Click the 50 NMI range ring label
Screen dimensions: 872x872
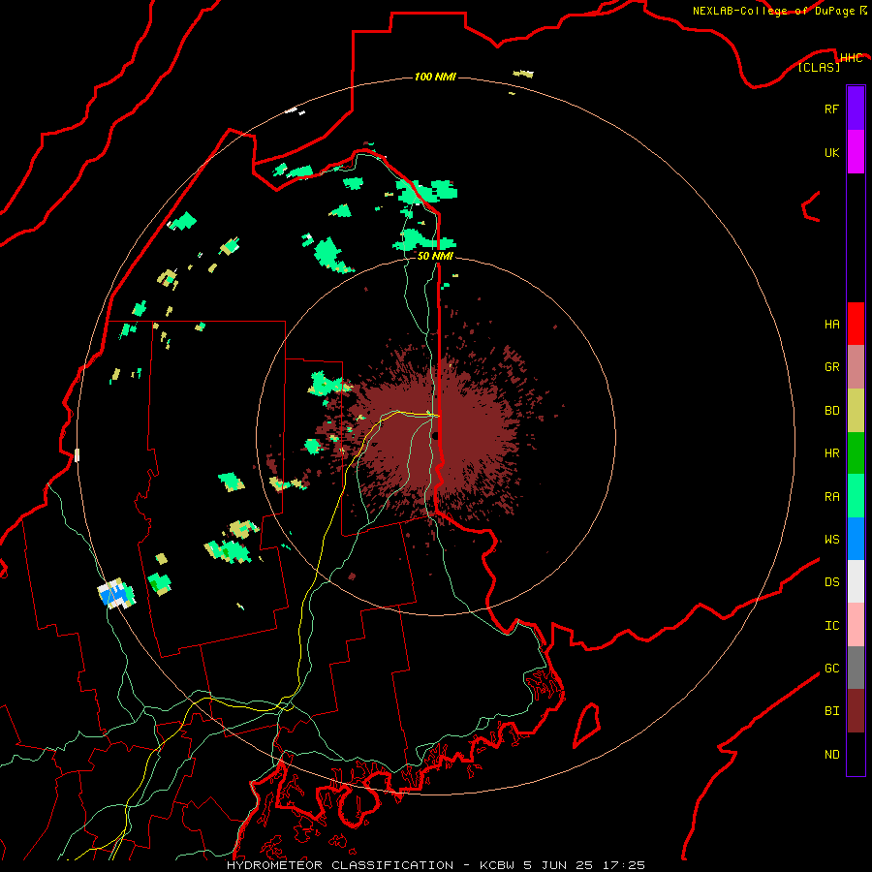(x=435, y=256)
